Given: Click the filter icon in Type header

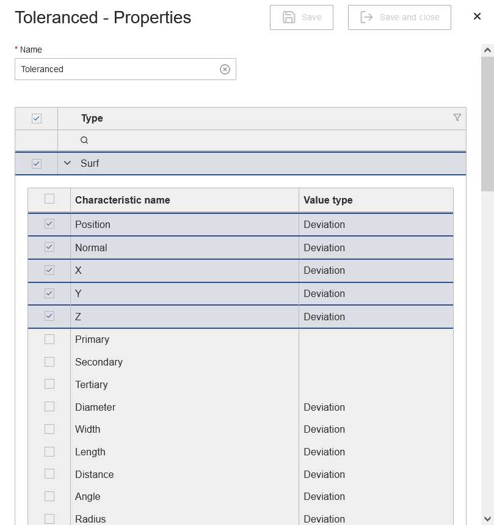Looking at the screenshot, I should [x=457, y=117].
